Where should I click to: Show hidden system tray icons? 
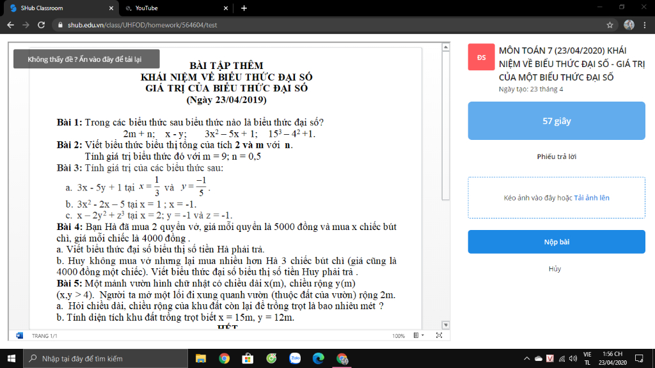pyautogui.click(x=527, y=358)
